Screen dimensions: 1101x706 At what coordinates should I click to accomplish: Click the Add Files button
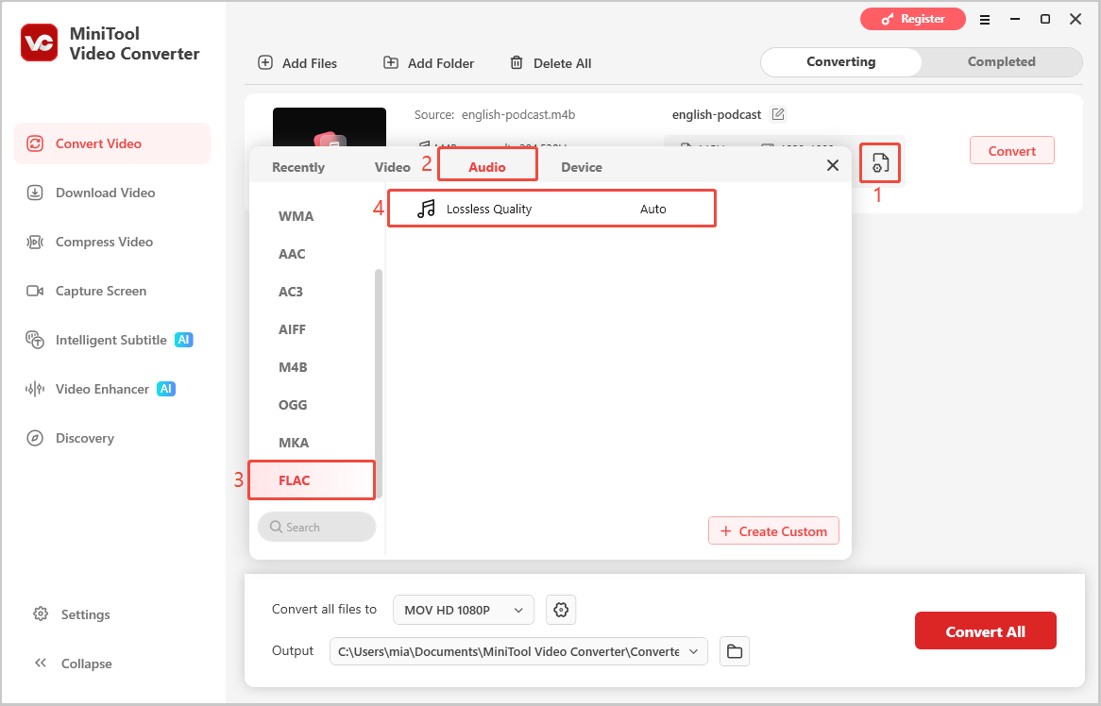tap(297, 63)
